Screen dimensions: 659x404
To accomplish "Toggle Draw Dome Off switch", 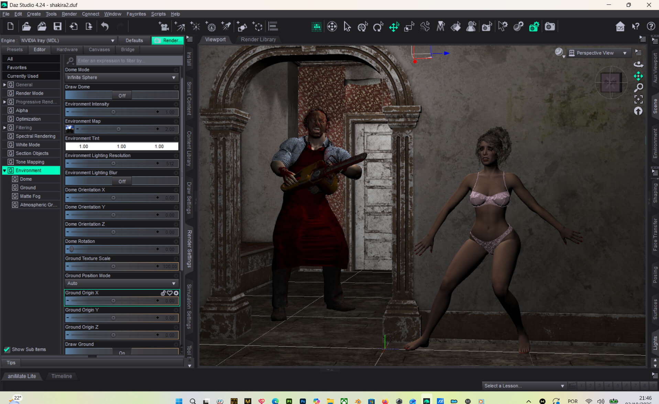I will pos(122,95).
